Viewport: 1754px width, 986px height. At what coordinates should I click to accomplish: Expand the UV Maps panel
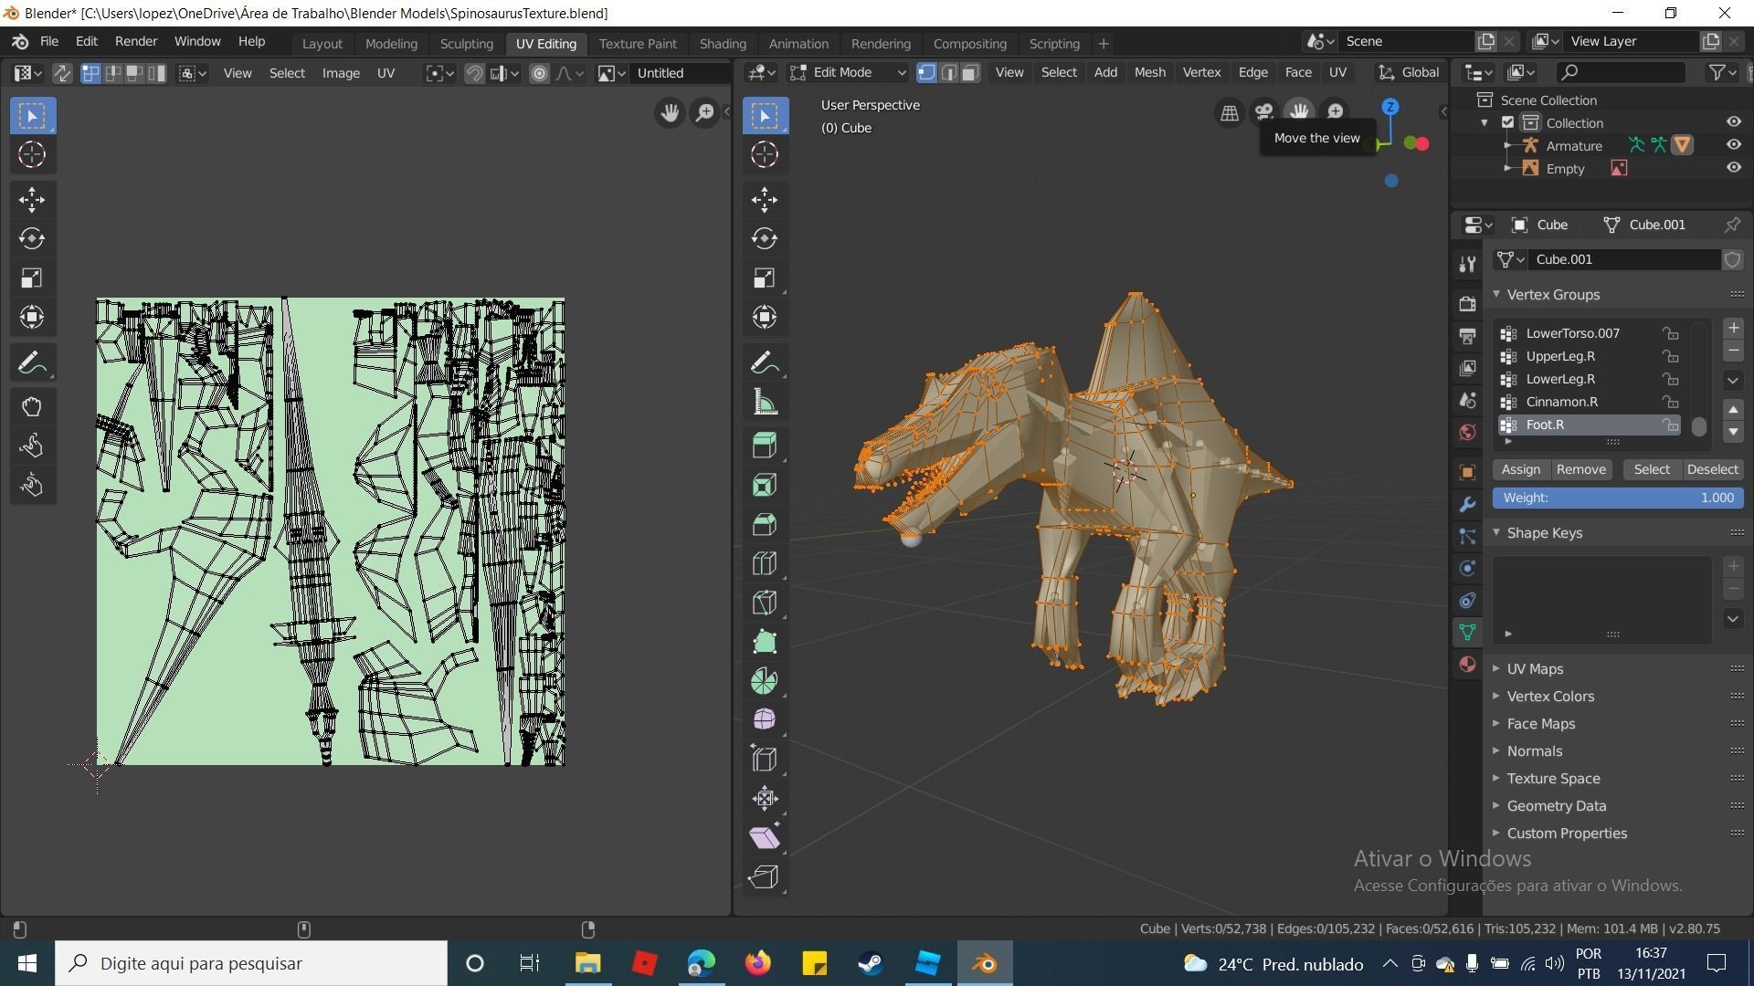click(x=1535, y=669)
